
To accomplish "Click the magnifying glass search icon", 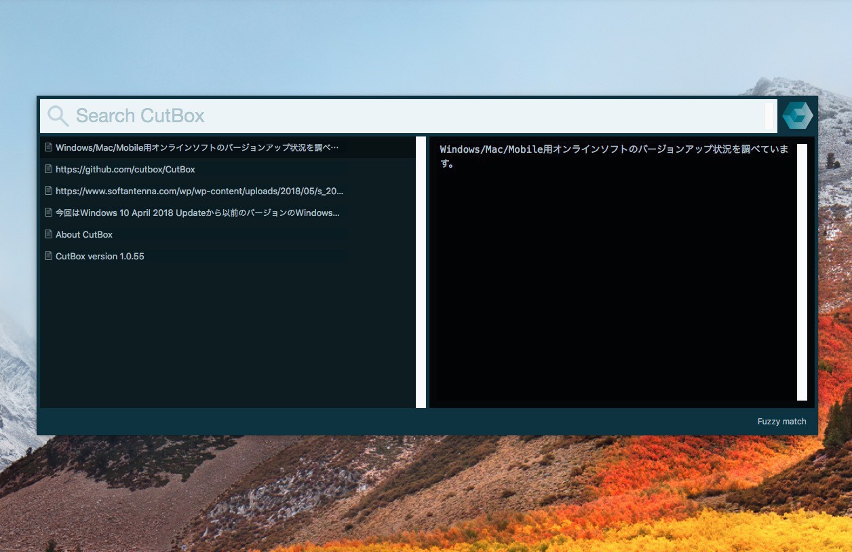I will click(58, 116).
